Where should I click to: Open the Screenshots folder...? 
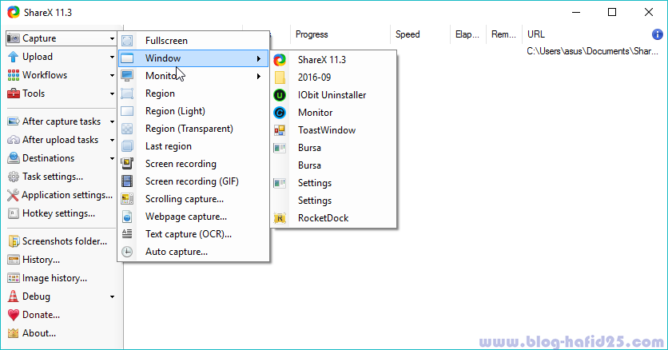(x=58, y=241)
